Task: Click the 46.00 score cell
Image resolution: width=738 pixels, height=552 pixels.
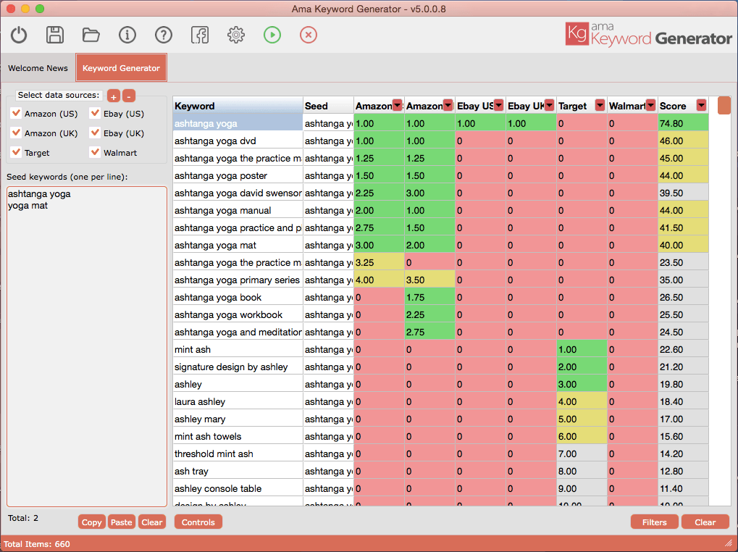Action: 683,141
